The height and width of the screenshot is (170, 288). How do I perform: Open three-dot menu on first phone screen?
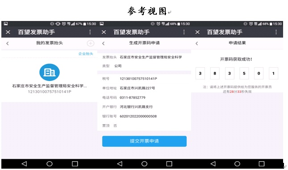90,32
